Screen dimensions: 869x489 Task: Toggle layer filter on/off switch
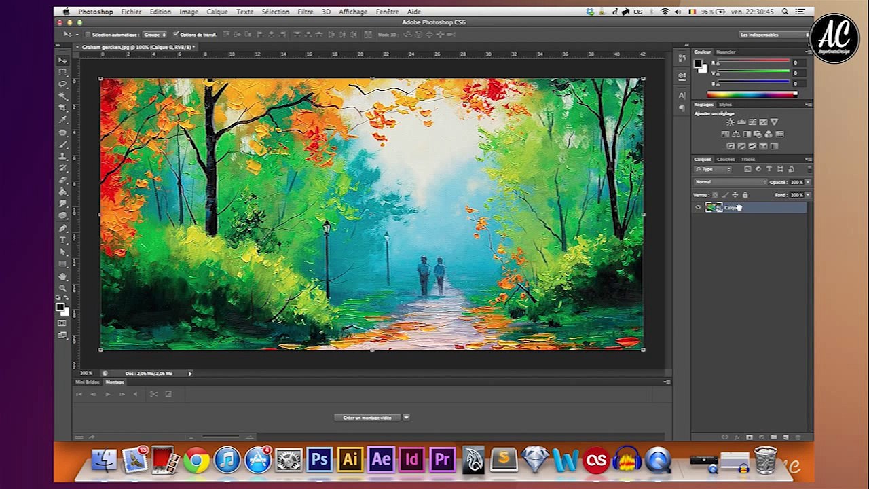click(809, 169)
